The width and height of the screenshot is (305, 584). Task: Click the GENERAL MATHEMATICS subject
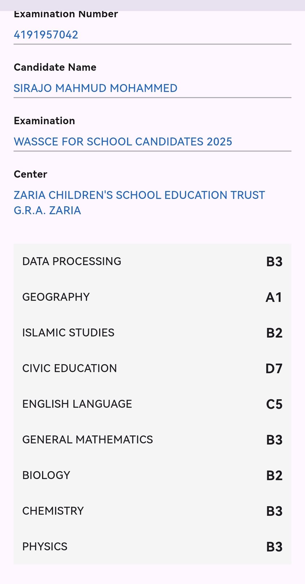click(x=88, y=440)
